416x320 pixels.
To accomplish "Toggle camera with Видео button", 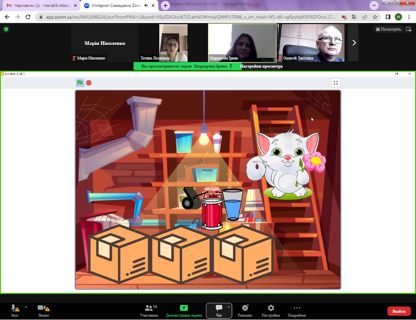I will [44, 311].
